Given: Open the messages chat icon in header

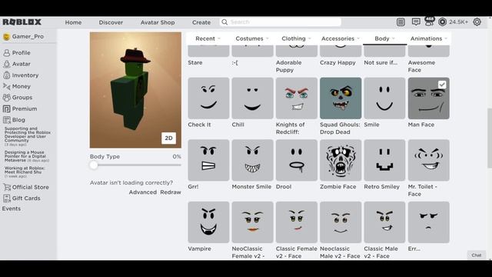Looking at the screenshot, I should coord(416,22).
